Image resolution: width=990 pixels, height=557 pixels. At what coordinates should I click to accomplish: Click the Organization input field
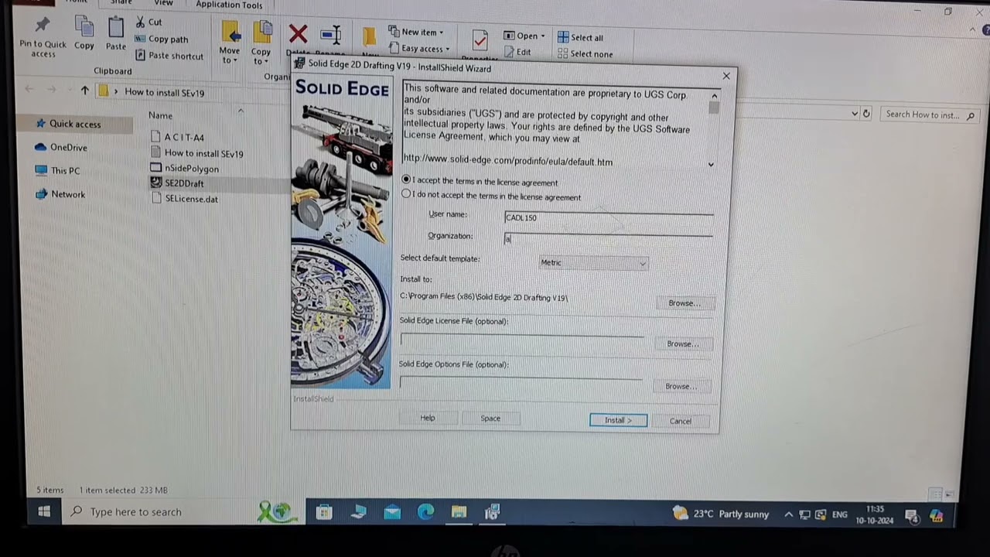point(609,239)
